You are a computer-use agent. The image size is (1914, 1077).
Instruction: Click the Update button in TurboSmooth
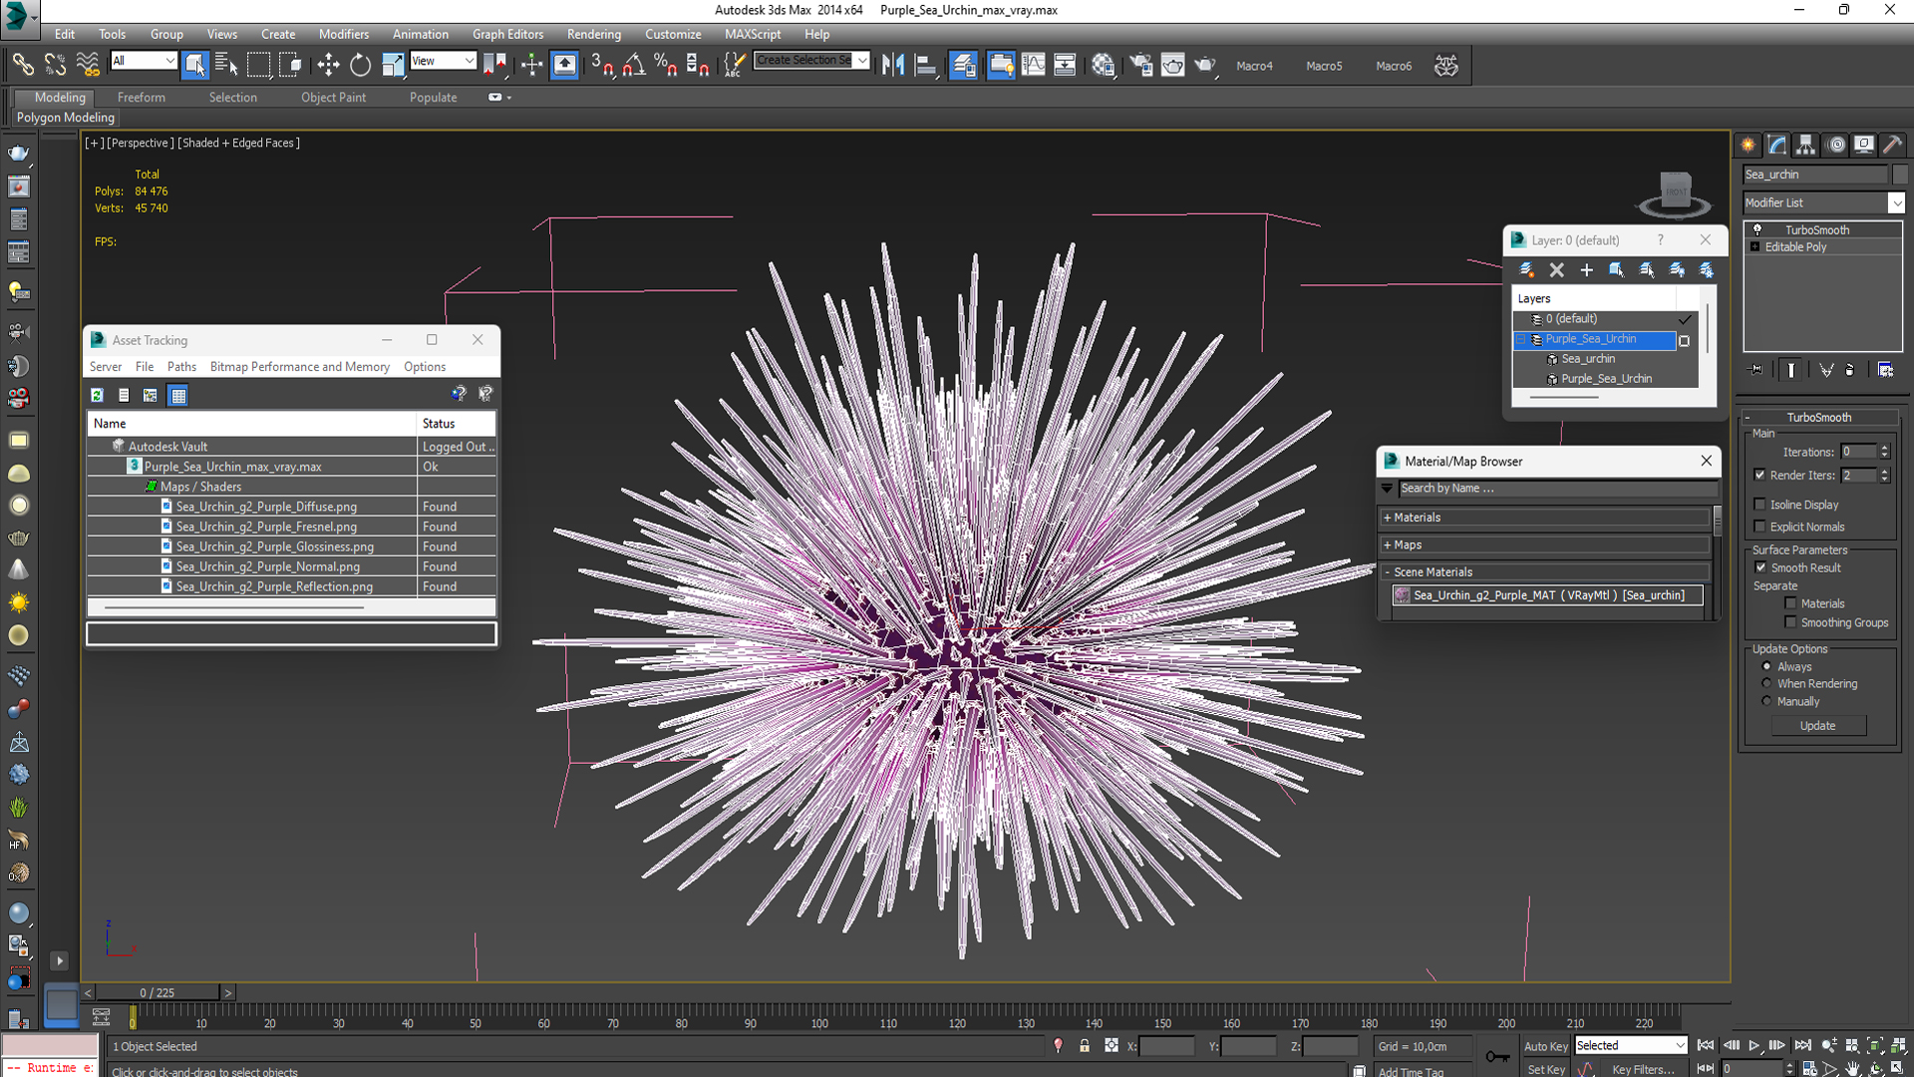pos(1818,726)
